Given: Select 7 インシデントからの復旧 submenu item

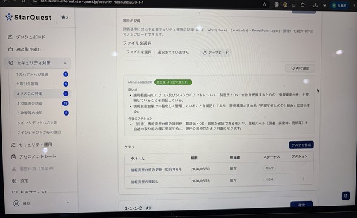Looking at the screenshot, I should [39, 132].
